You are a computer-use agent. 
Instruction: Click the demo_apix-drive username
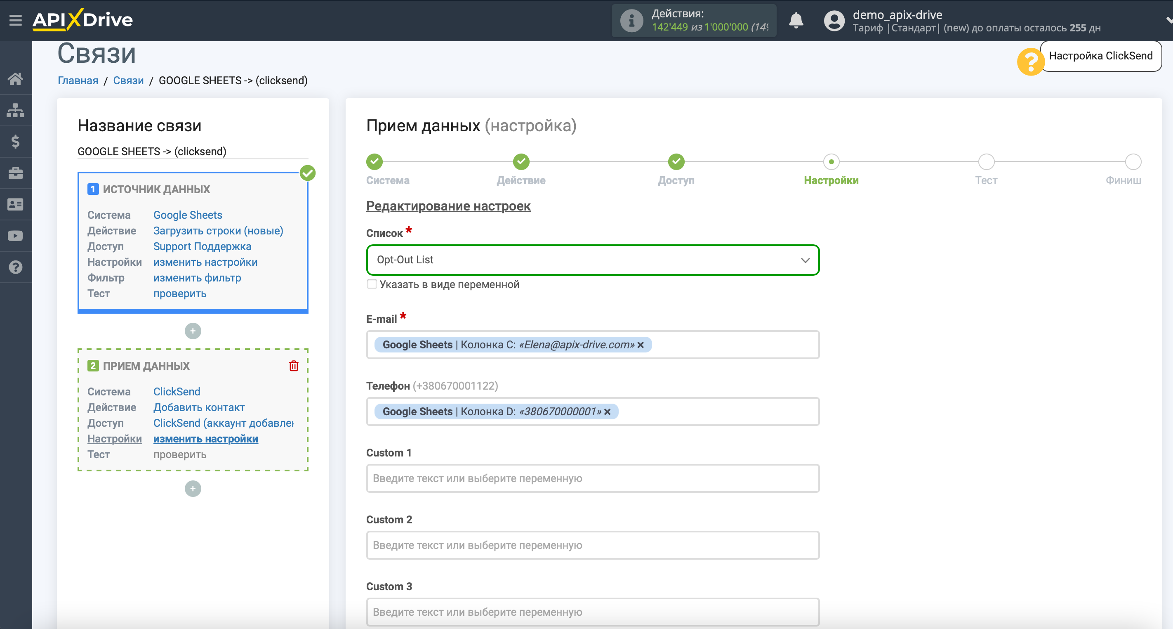(897, 14)
